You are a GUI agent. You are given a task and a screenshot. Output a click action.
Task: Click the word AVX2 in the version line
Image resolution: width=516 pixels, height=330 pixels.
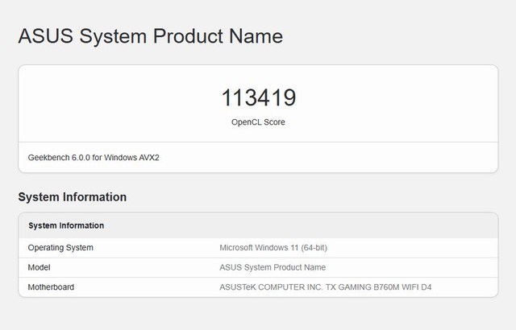(148, 157)
